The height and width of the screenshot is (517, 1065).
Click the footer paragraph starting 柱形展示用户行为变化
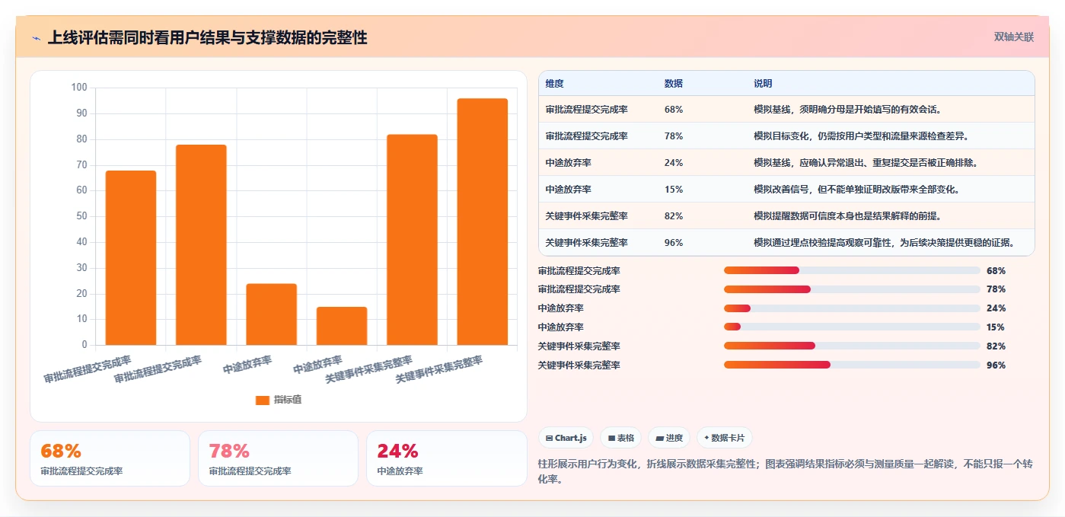point(785,471)
